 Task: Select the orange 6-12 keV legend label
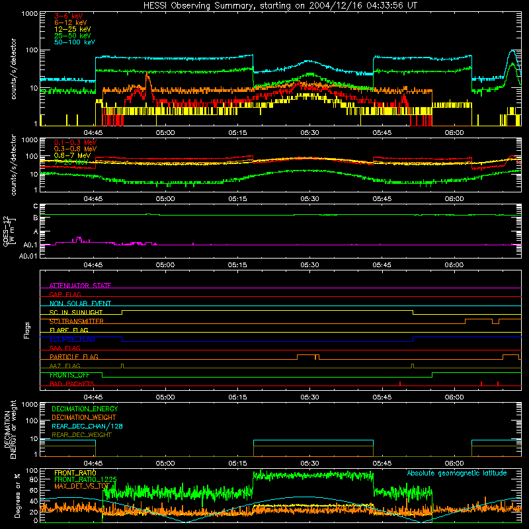click(70, 22)
